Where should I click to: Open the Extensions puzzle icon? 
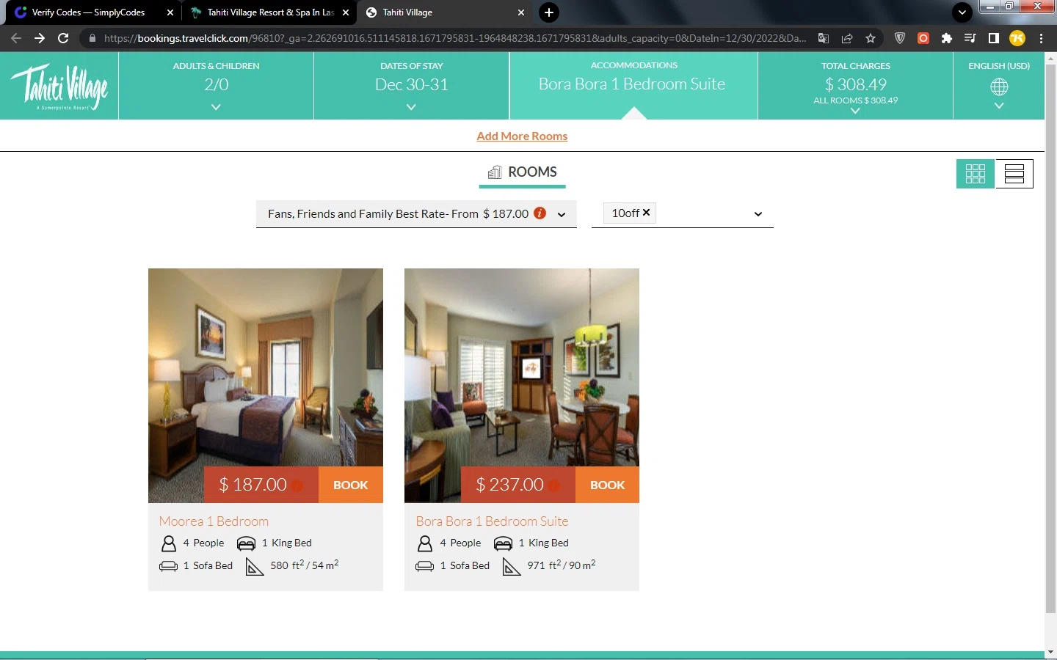[947, 38]
